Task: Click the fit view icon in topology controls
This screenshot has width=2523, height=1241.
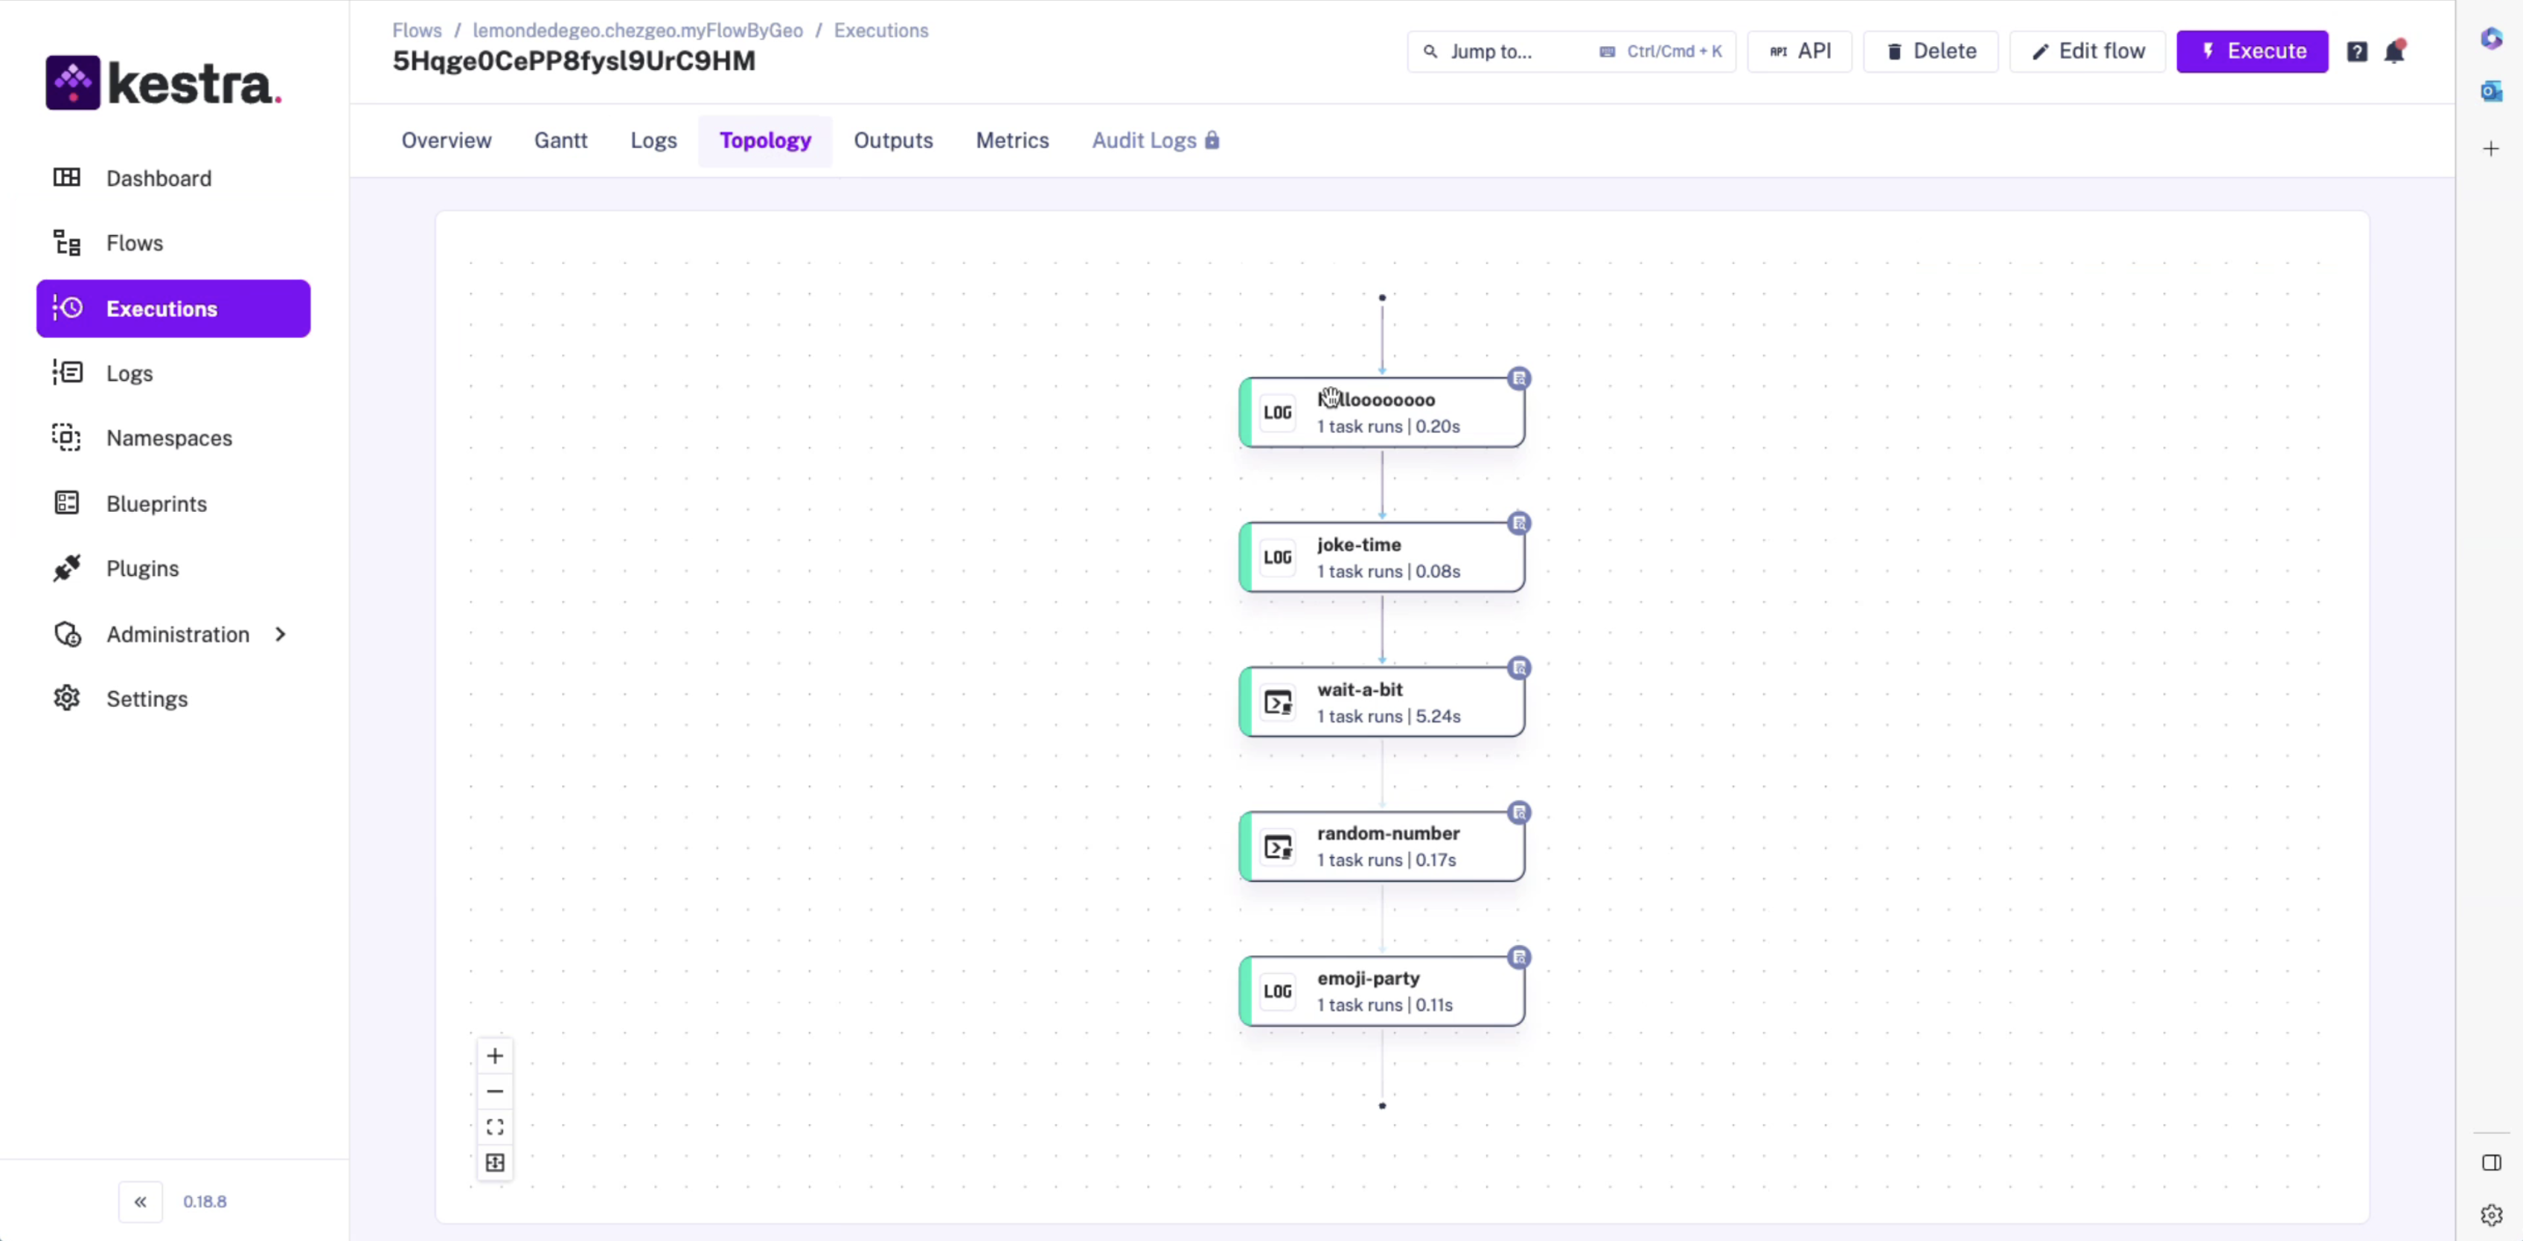Action: (495, 1127)
